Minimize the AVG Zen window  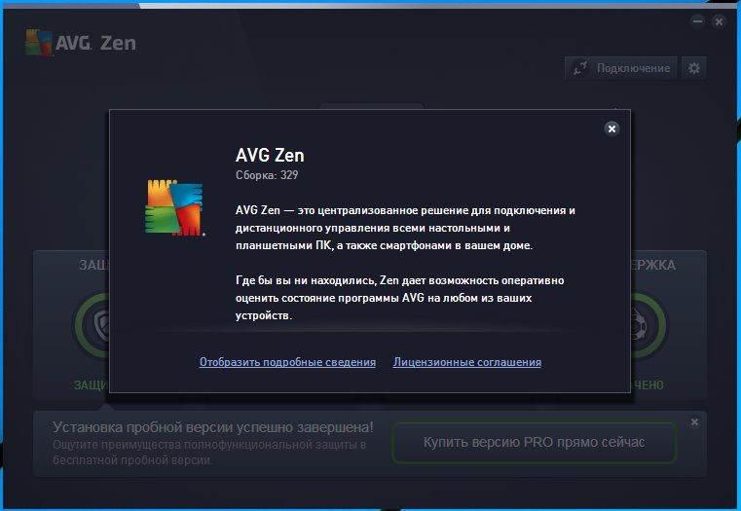[x=697, y=21]
